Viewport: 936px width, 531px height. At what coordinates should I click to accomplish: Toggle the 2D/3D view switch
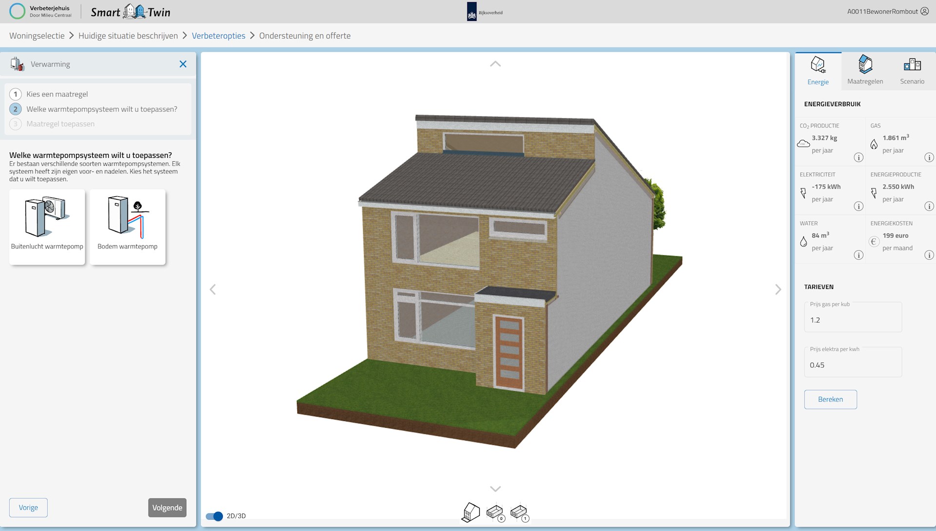[214, 516]
